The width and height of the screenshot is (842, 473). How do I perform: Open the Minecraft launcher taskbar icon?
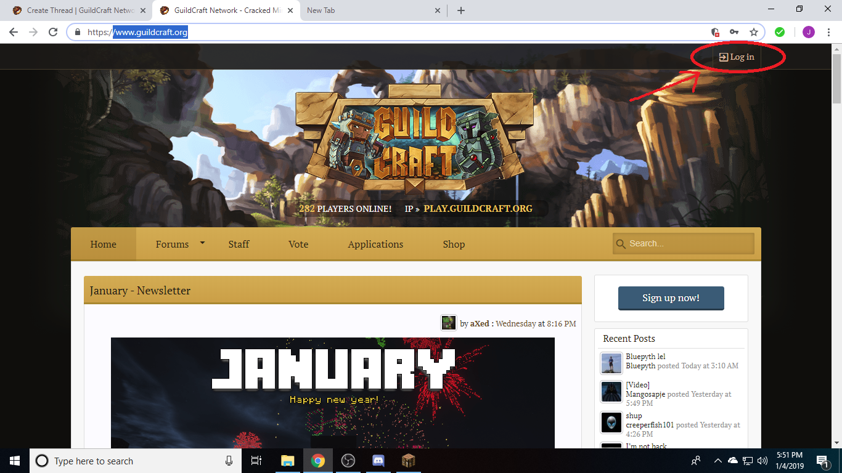(408, 461)
